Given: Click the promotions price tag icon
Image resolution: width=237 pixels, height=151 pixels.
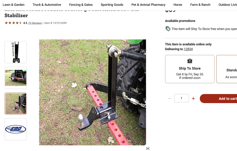Looking at the screenshot, I should point(168,29).
